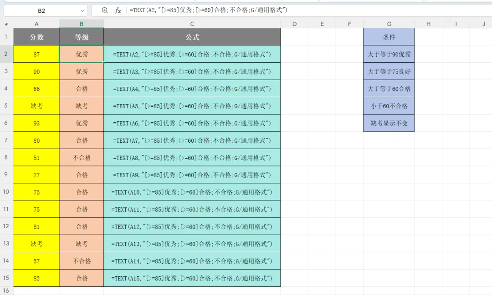This screenshot has width=492, height=295.
Task: Open the Name Box dropdown arrow
Action: (x=82, y=10)
